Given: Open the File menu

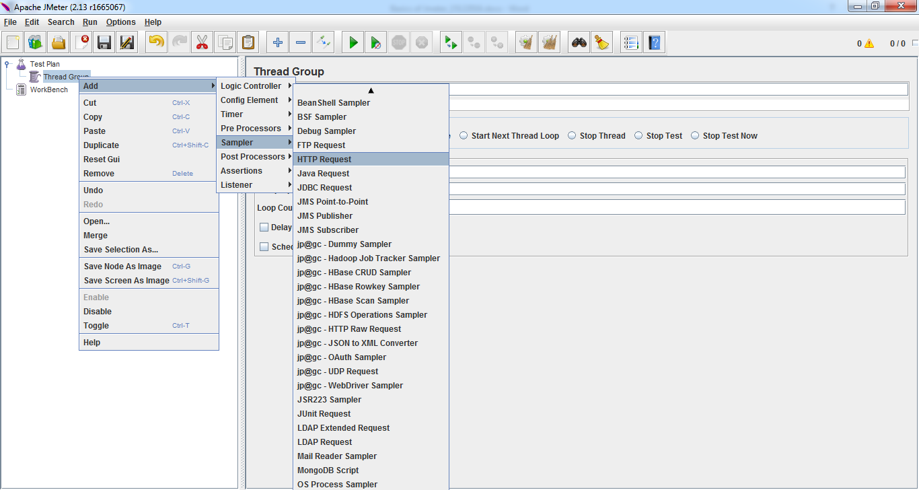Looking at the screenshot, I should tap(10, 22).
